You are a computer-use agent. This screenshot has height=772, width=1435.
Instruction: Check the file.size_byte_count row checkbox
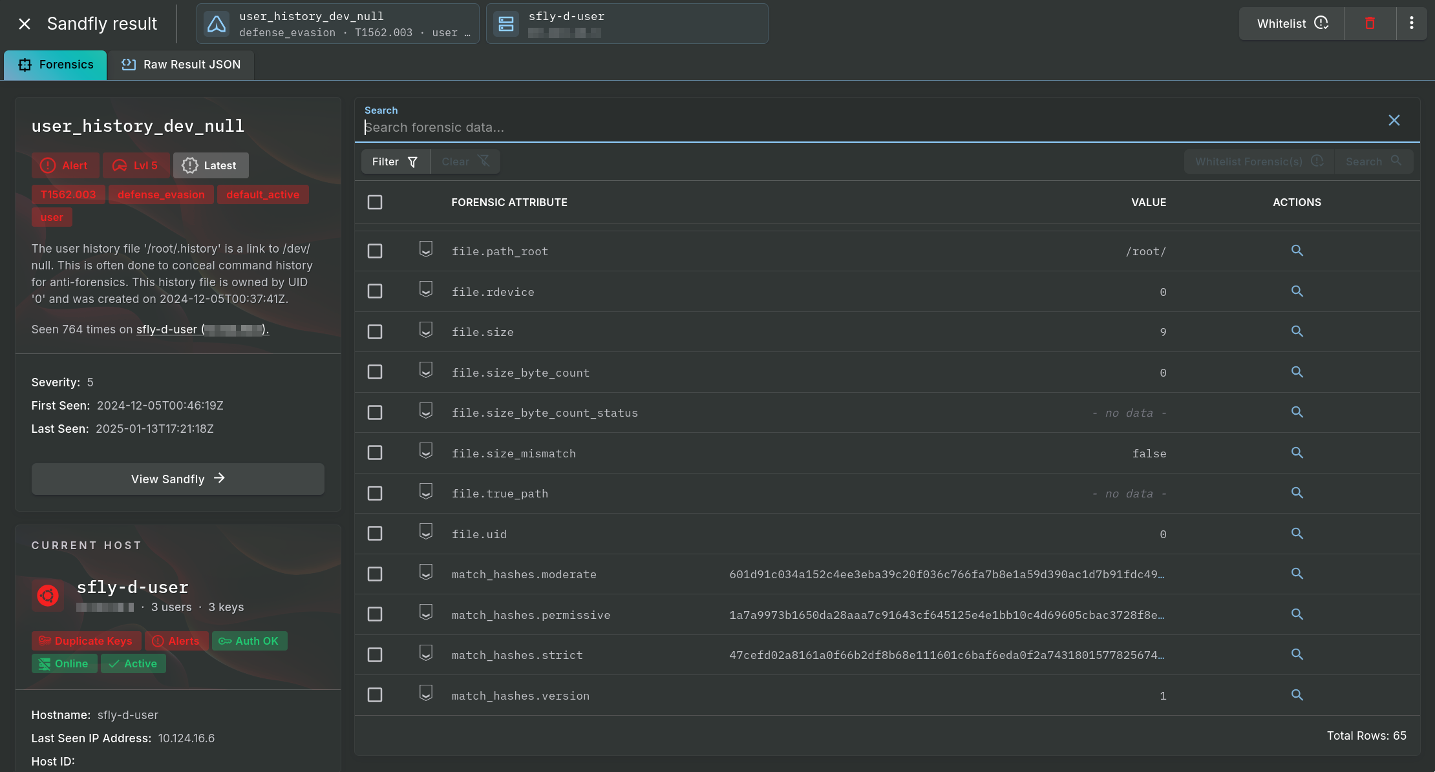pos(375,372)
